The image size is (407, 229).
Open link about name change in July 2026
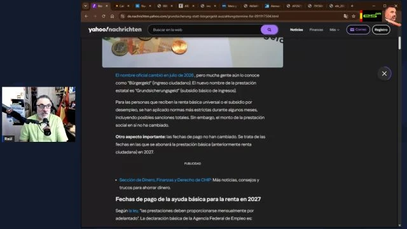[x=155, y=75]
